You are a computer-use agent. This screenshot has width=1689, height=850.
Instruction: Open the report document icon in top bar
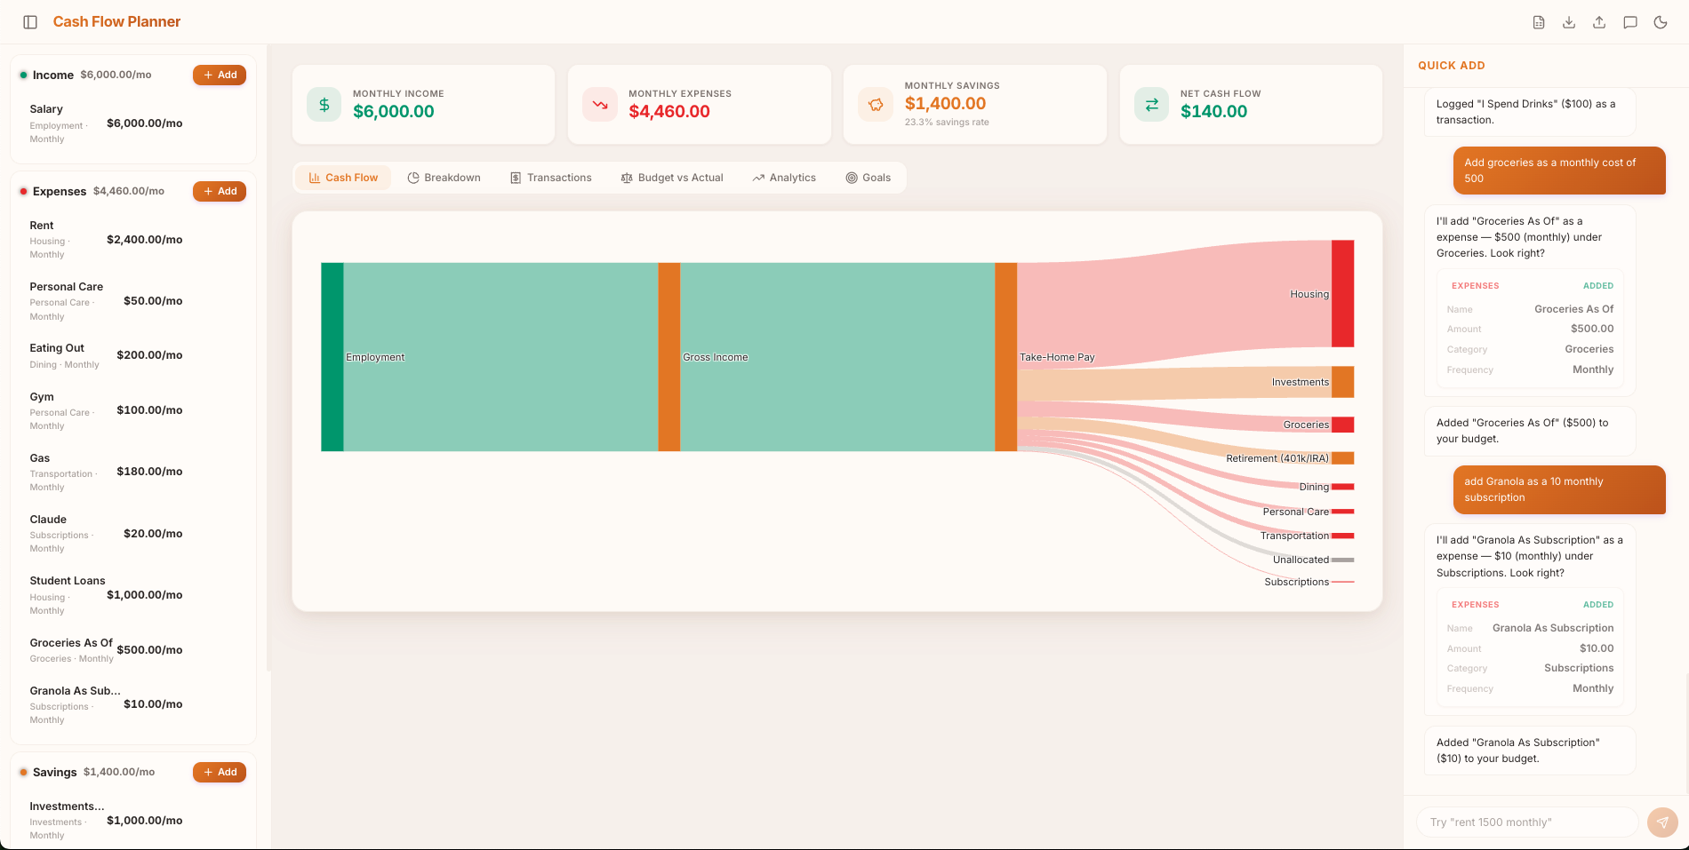coord(1539,21)
